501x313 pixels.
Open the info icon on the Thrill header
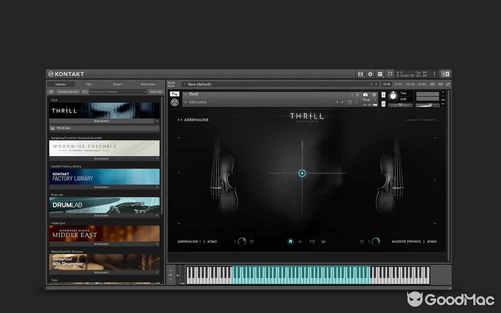pos(374,95)
